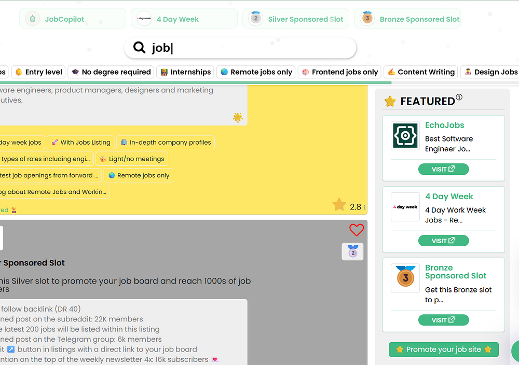
Task: Click the Featured info superscript icon
Action: click(x=459, y=97)
